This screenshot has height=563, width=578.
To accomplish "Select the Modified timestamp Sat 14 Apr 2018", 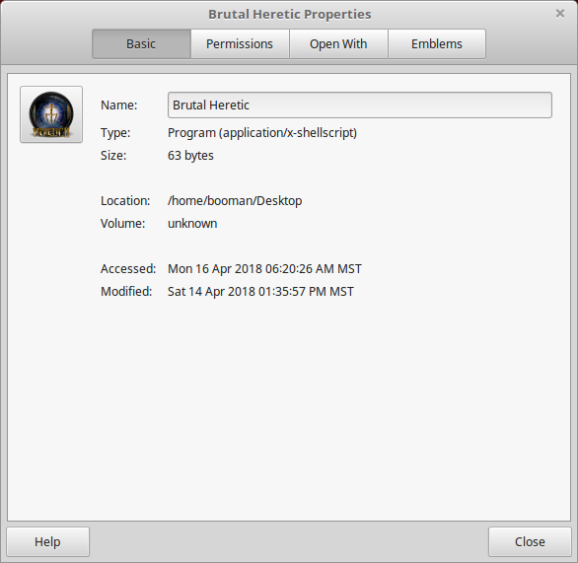I will tap(260, 292).
